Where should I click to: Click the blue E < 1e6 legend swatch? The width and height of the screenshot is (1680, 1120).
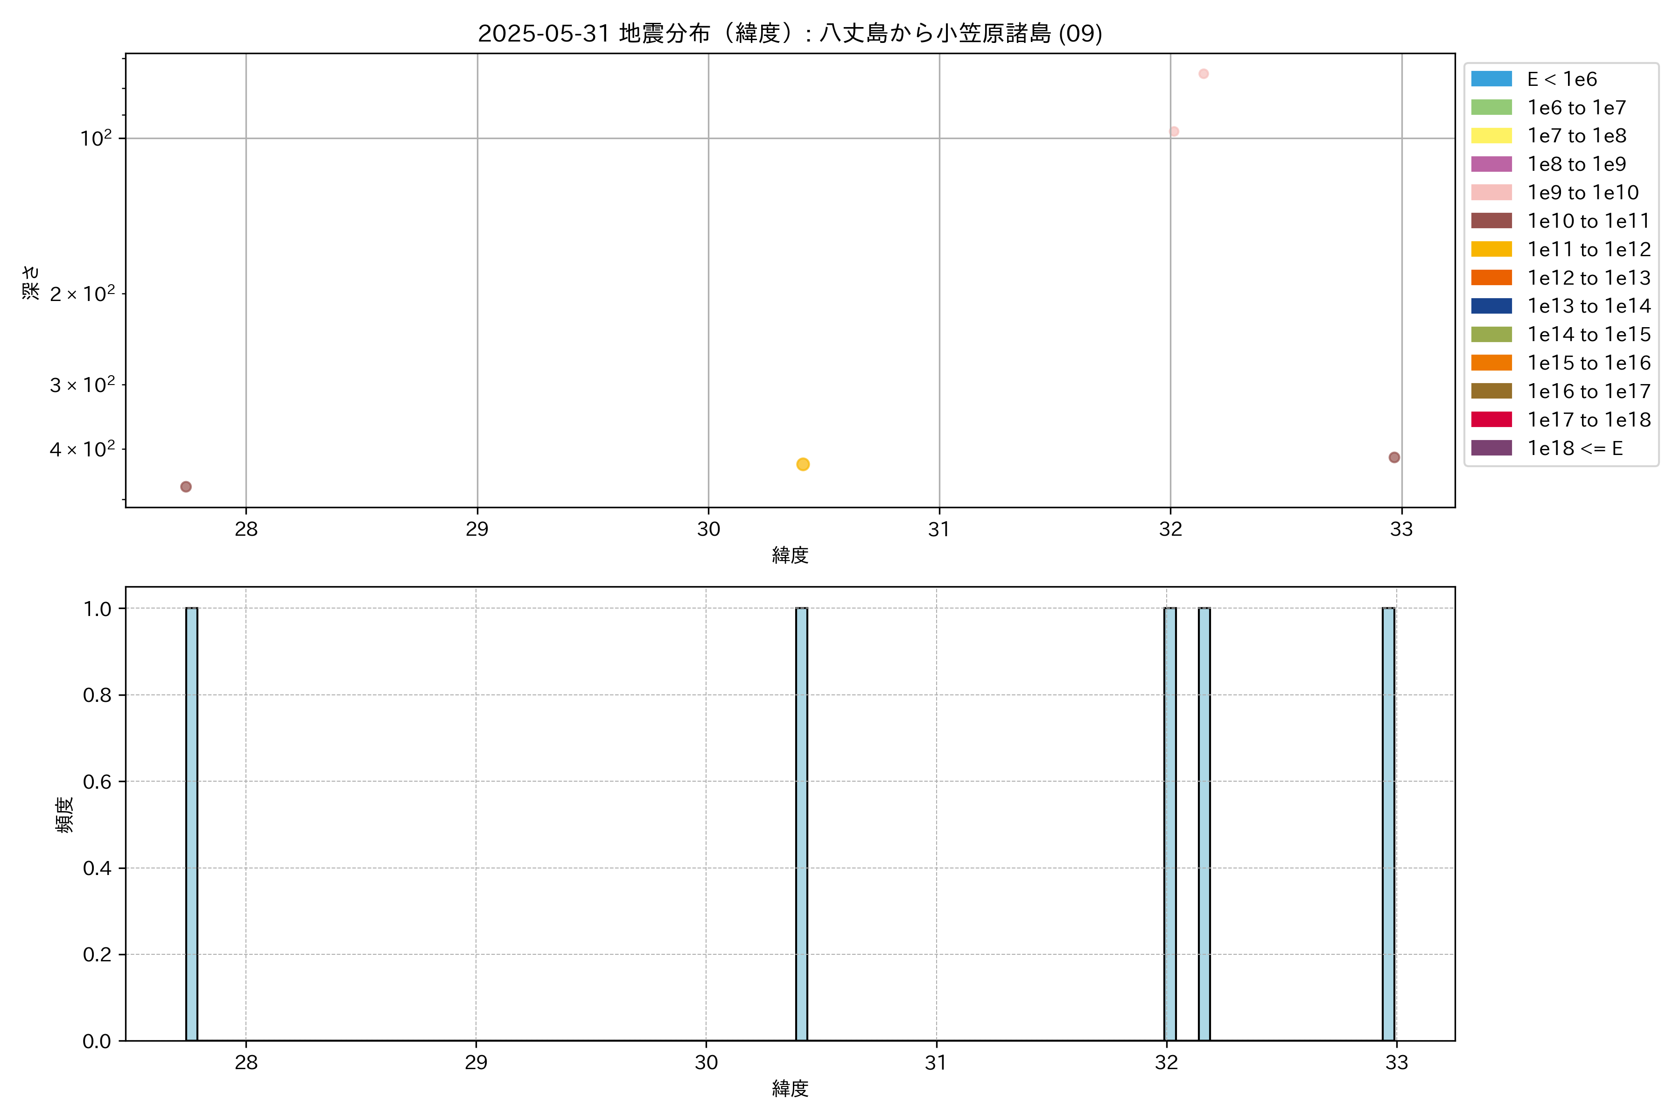tap(1491, 78)
